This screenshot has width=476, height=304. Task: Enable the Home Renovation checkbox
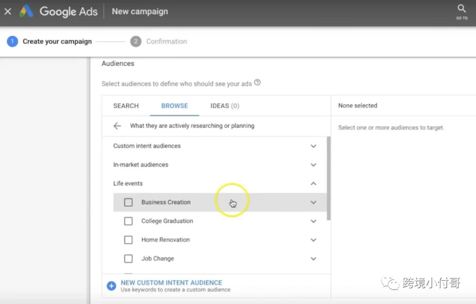(129, 240)
